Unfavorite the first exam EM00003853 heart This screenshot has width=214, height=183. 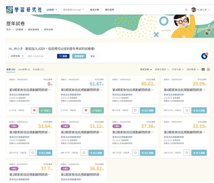coord(34,110)
